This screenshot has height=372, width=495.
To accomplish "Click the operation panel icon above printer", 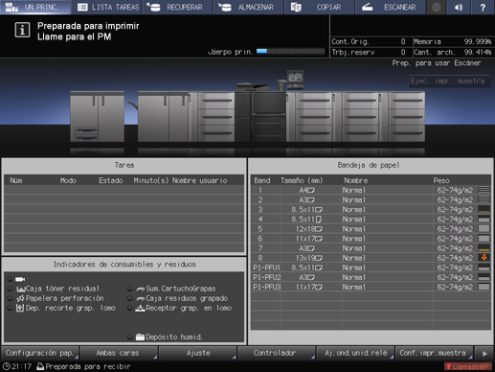I will point(295,79).
